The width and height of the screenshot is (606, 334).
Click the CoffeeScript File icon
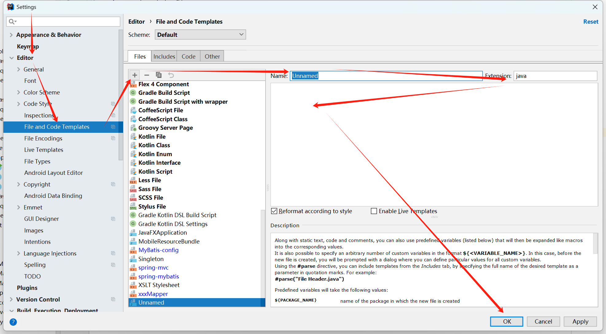click(133, 110)
